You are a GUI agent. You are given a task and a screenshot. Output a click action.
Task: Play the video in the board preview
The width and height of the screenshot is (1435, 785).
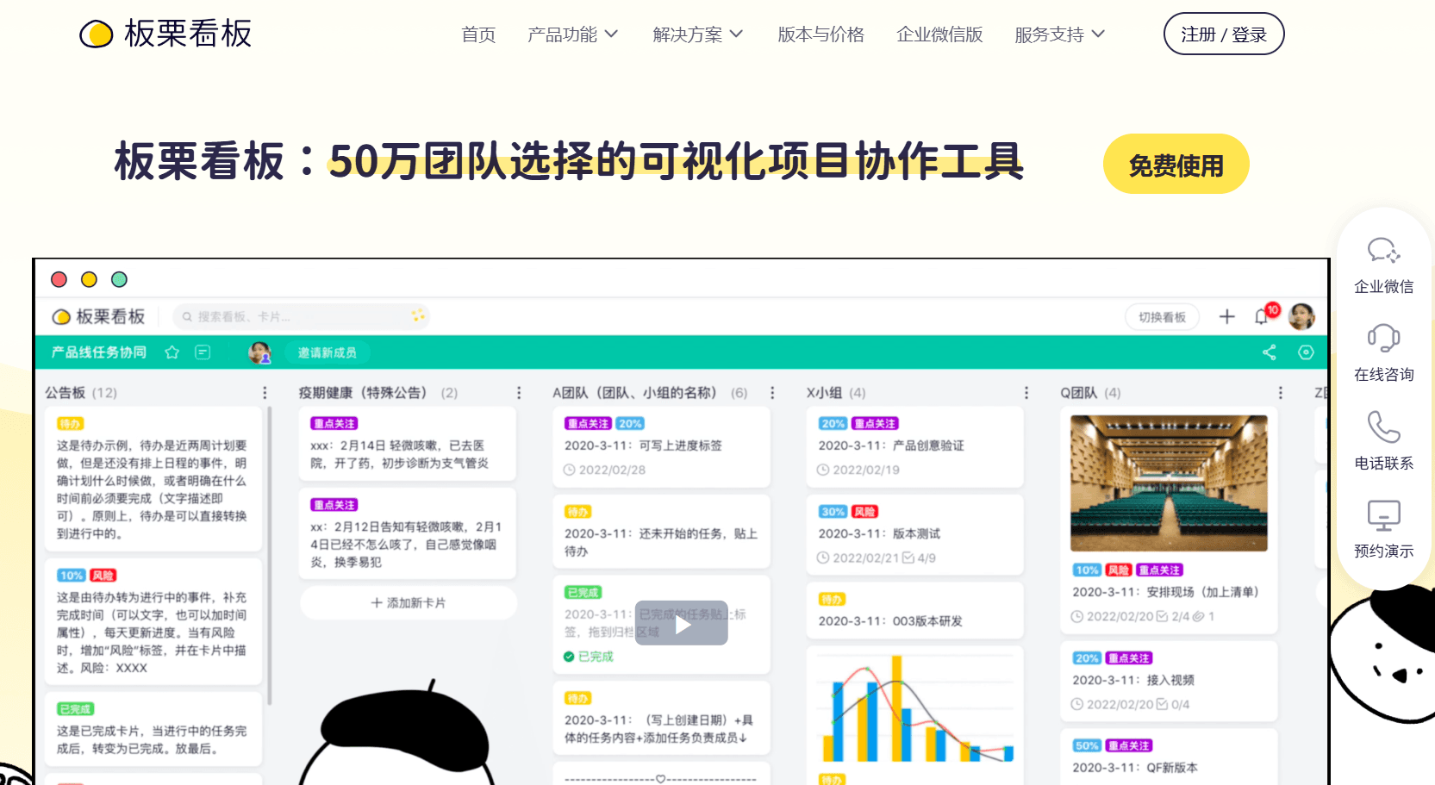[x=682, y=623]
